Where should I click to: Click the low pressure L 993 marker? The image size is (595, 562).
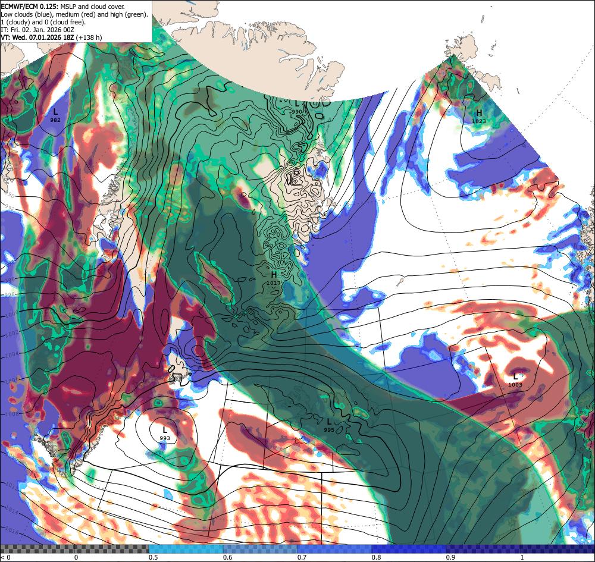coord(165,434)
